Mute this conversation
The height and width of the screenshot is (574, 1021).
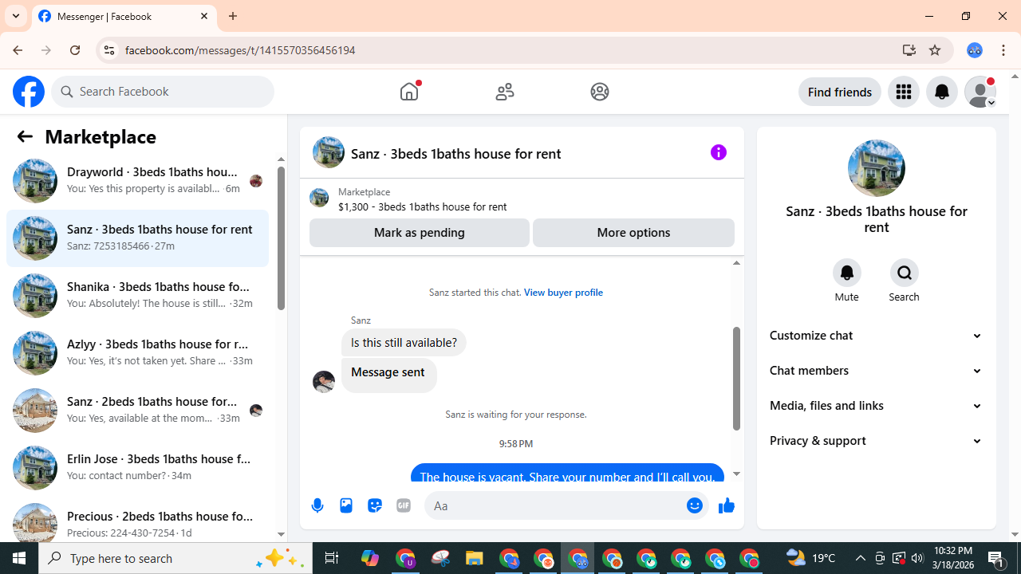(x=847, y=273)
